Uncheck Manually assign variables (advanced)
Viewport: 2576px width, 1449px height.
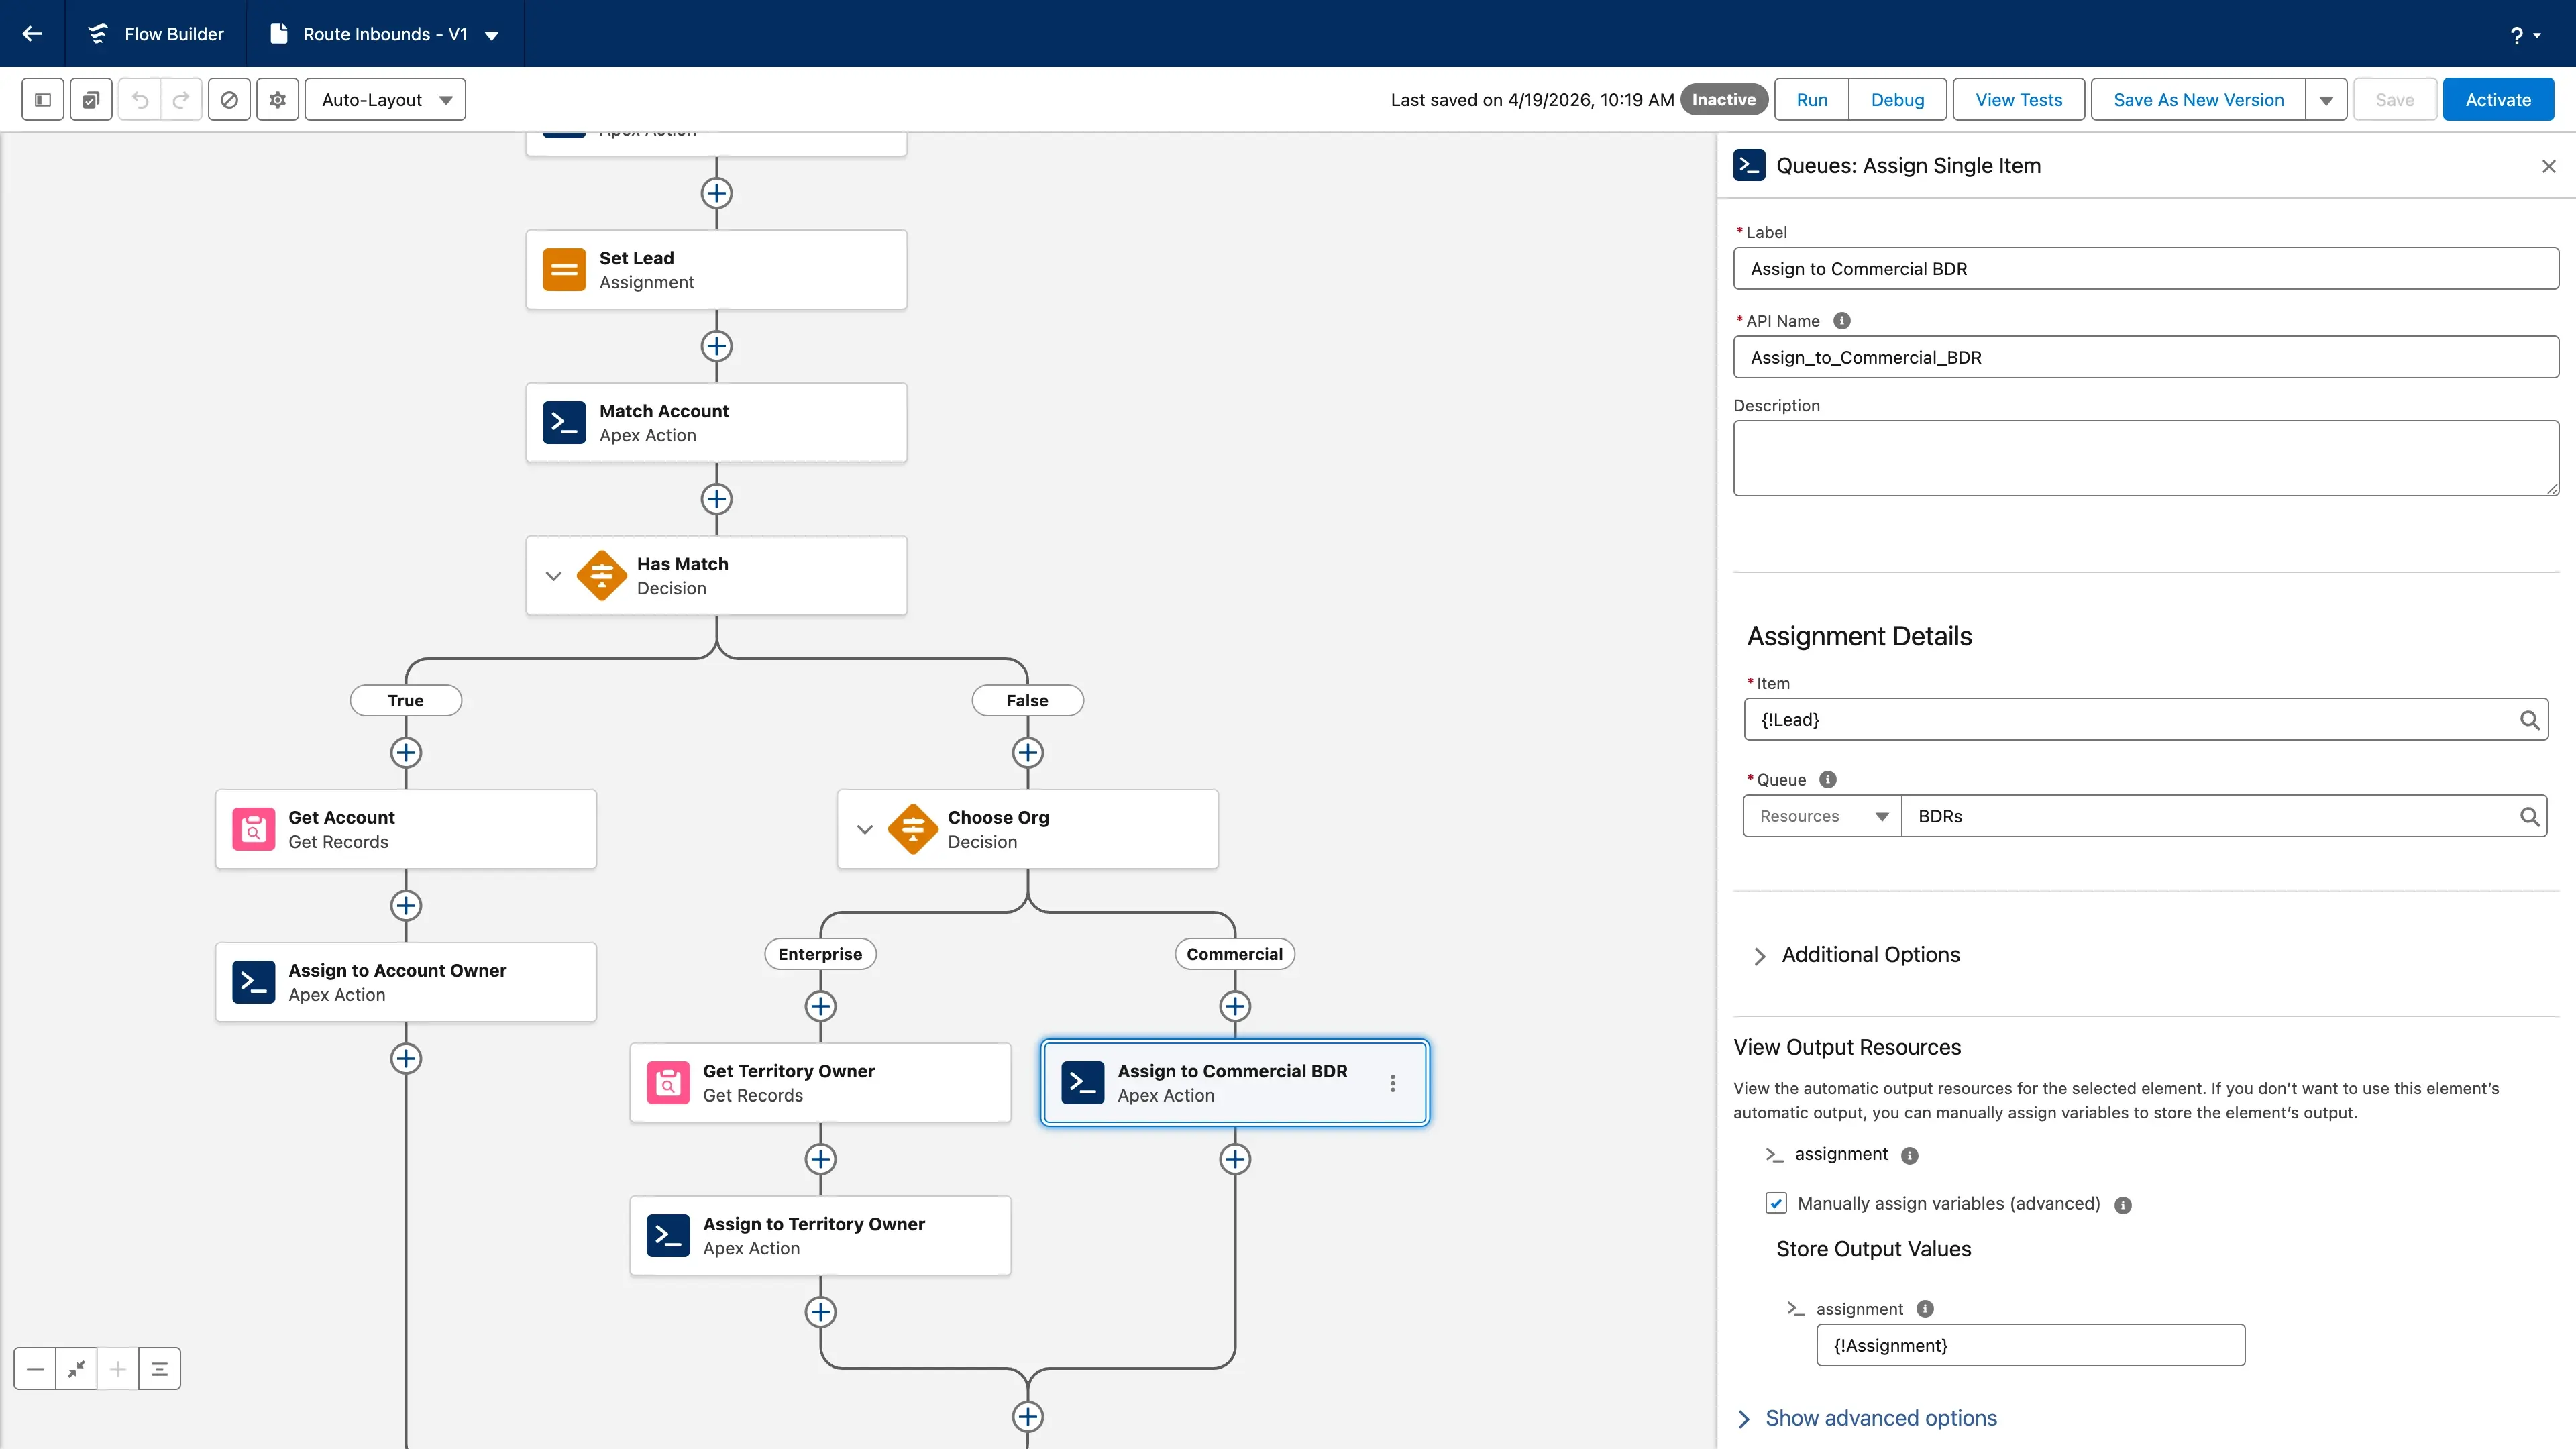point(1776,1203)
